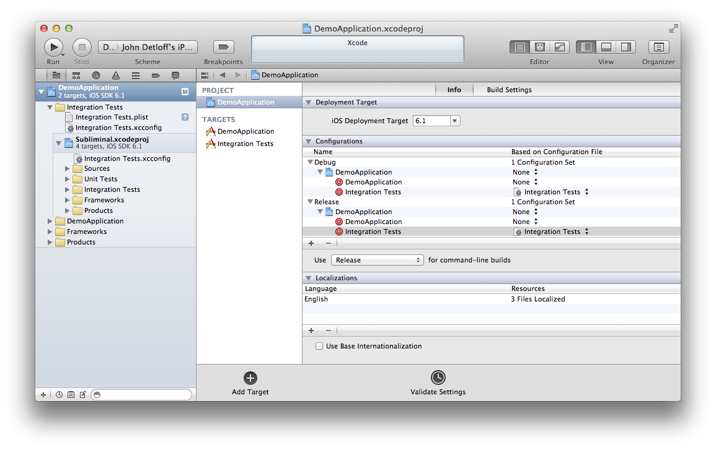Click the Xcode activity viewer
This screenshot has width=716, height=450.
click(x=358, y=50)
